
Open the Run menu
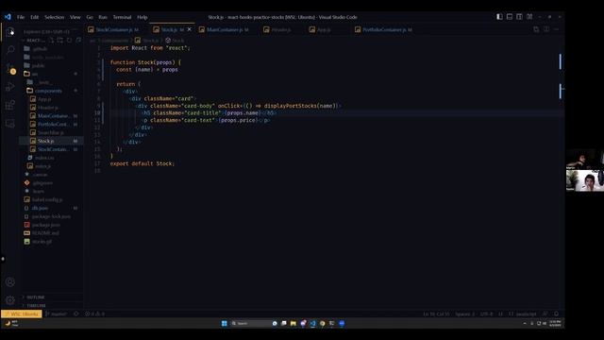(x=103, y=17)
